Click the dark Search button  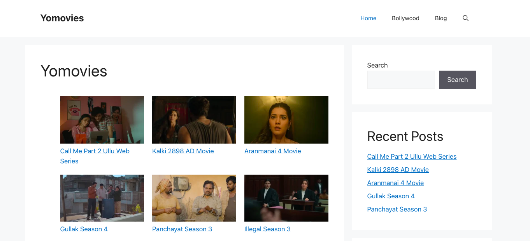point(458,80)
